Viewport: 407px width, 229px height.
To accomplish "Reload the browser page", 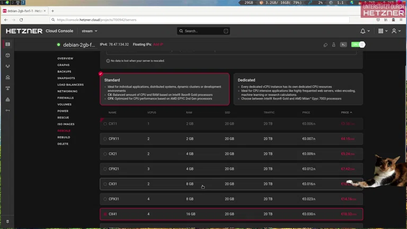I will tap(21, 20).
